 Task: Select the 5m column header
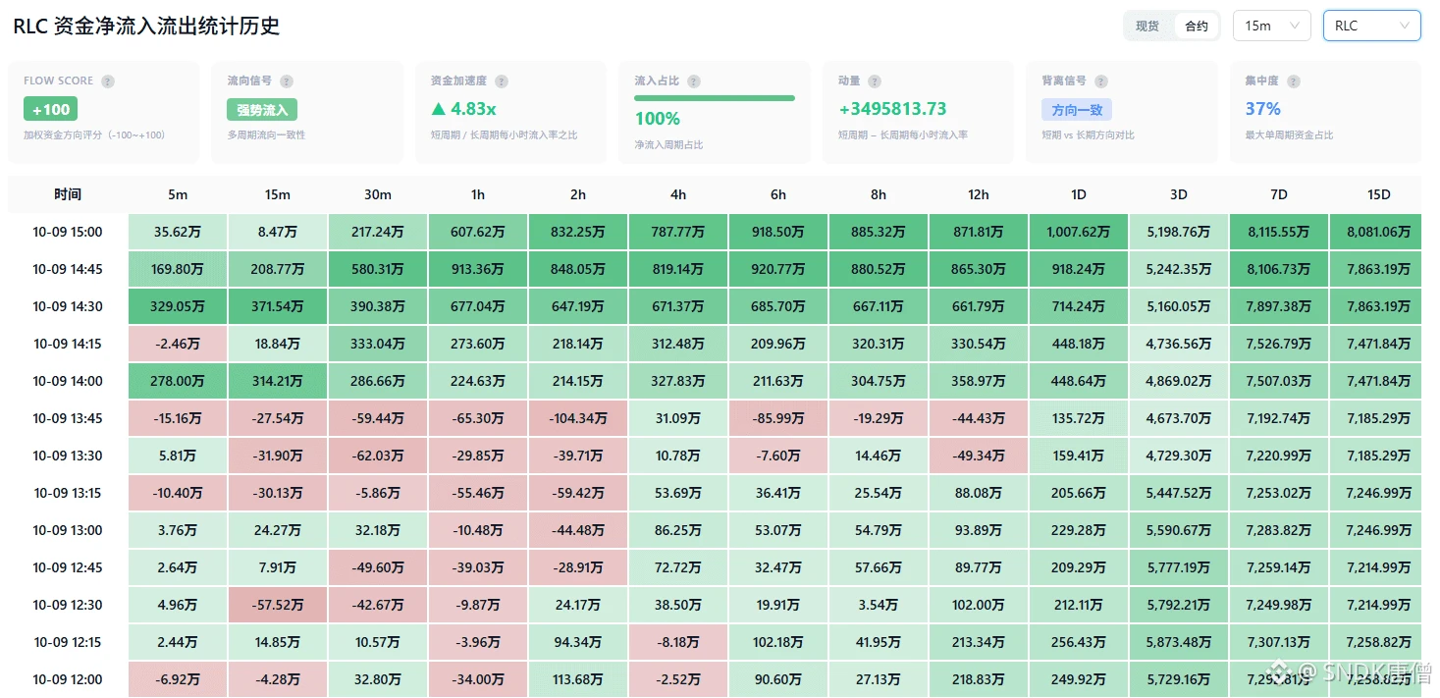pyautogui.click(x=178, y=194)
